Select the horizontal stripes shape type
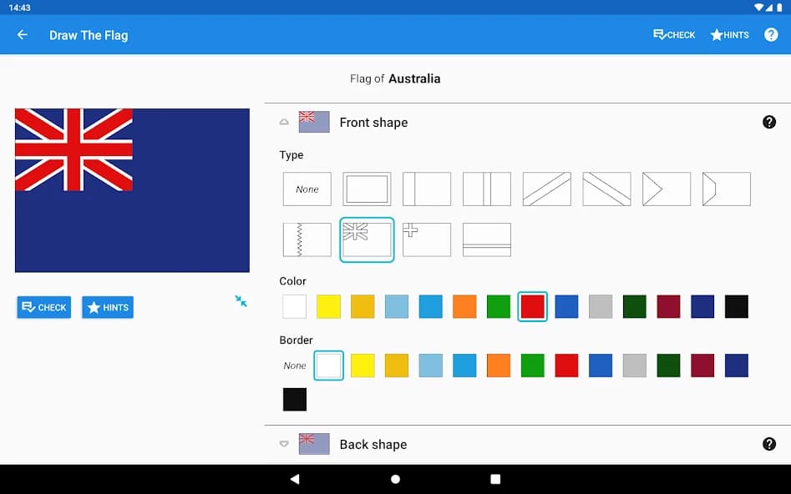The width and height of the screenshot is (791, 494). click(x=487, y=239)
